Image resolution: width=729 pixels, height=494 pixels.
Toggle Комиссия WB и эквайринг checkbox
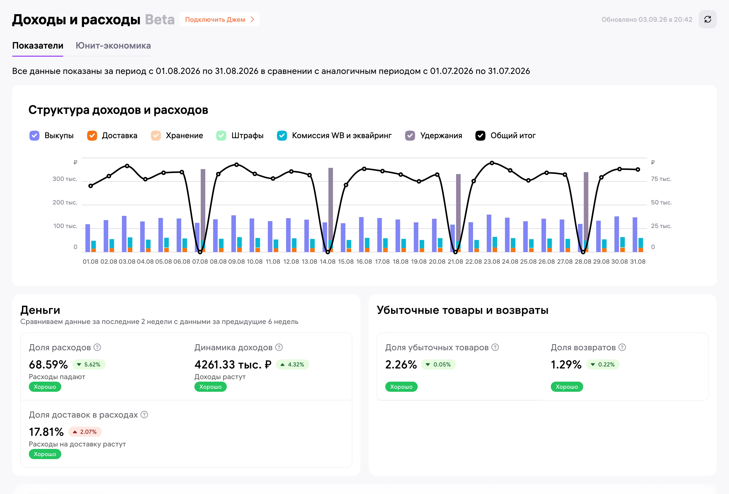point(282,135)
